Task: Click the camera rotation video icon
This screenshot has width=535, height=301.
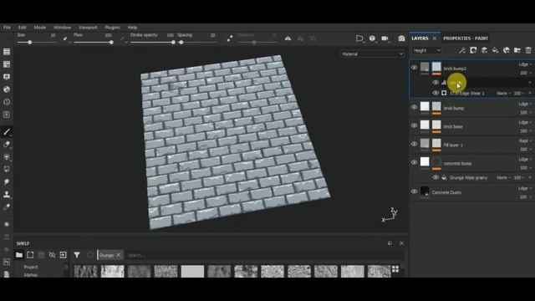Action: pyautogui.click(x=385, y=38)
